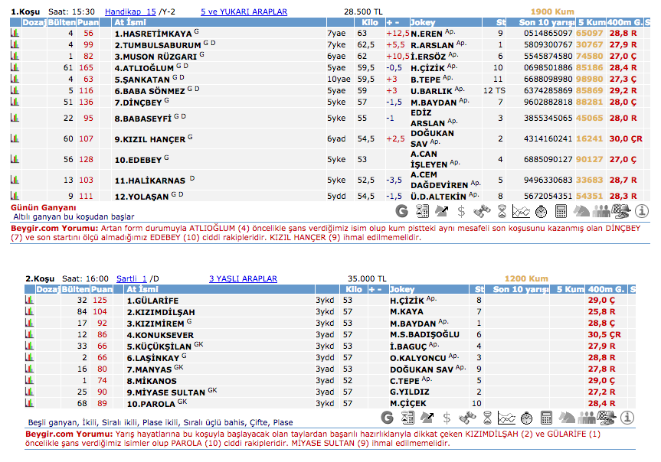The image size is (661, 462).
Task: Click jockey M.KAYA in race 2
Action: pyautogui.click(x=406, y=312)
